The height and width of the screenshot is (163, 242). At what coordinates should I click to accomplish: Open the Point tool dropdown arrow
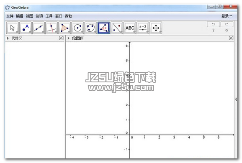[x=30, y=32]
